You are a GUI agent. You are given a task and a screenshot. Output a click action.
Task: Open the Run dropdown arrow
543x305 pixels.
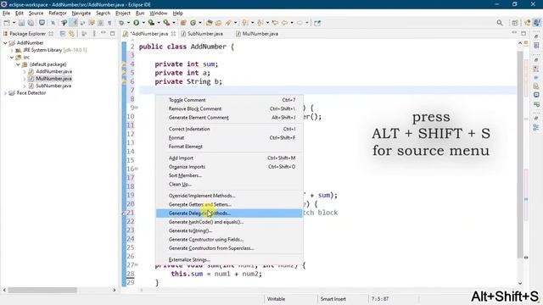(143, 23)
